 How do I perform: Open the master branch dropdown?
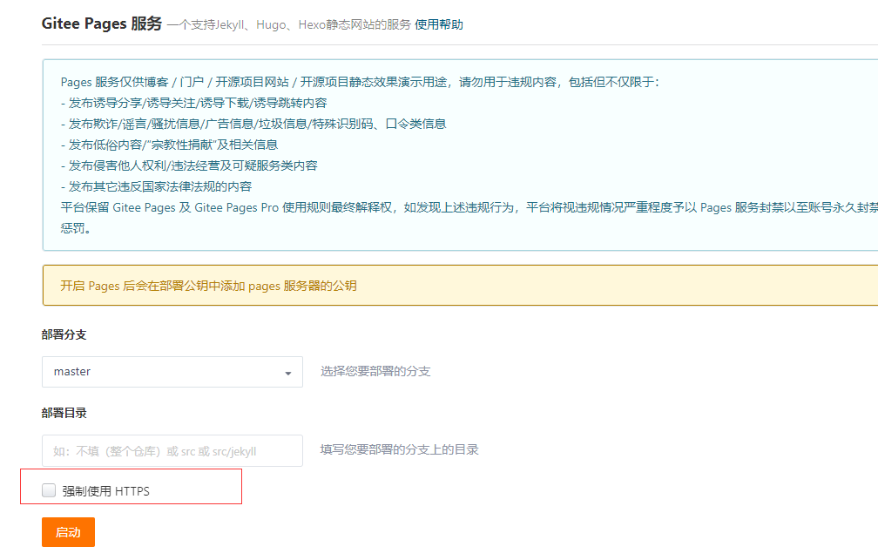pyautogui.click(x=172, y=372)
